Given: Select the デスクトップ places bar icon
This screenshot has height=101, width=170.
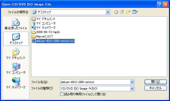Looking at the screenshot, I should [16, 39].
